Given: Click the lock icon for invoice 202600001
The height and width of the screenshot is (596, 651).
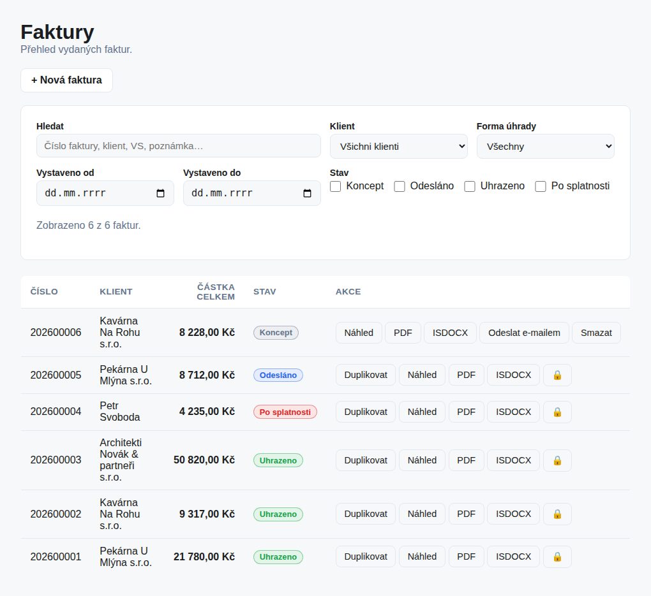Looking at the screenshot, I should click(557, 556).
